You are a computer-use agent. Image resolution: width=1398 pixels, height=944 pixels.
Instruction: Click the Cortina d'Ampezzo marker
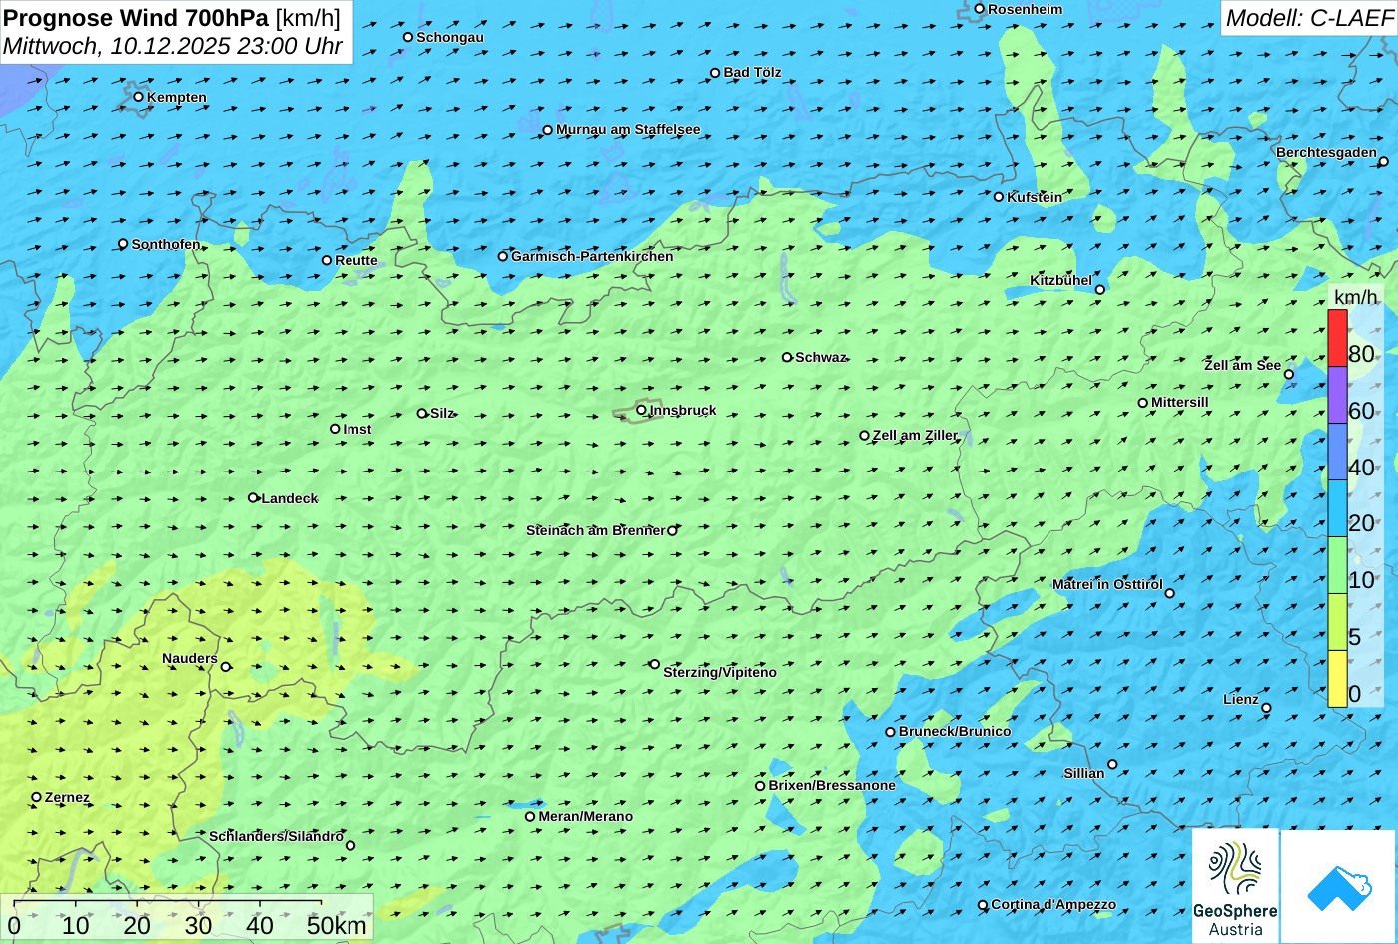(x=983, y=905)
